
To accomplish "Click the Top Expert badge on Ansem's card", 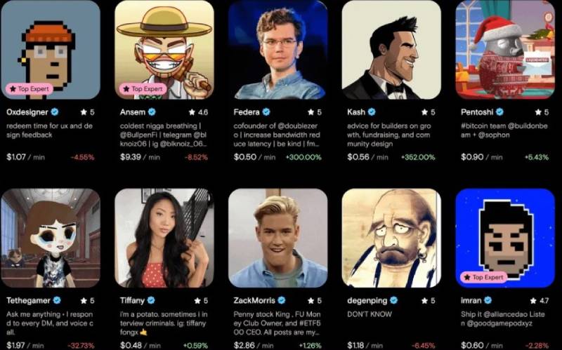I will tap(143, 89).
